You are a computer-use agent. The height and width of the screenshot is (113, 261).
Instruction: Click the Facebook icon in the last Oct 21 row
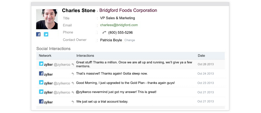coord(41,102)
